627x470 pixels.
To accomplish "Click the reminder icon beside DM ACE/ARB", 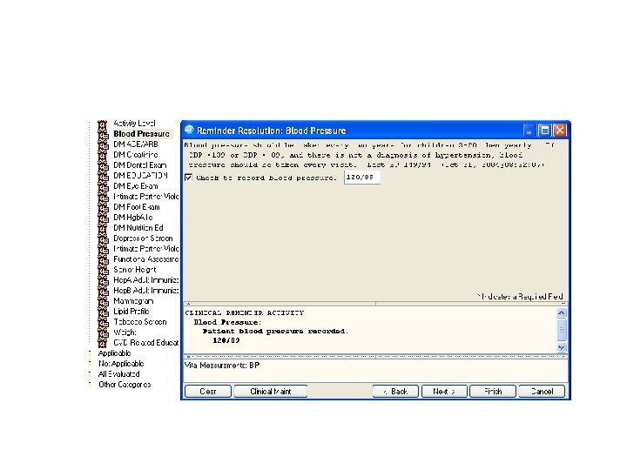I will (103, 144).
